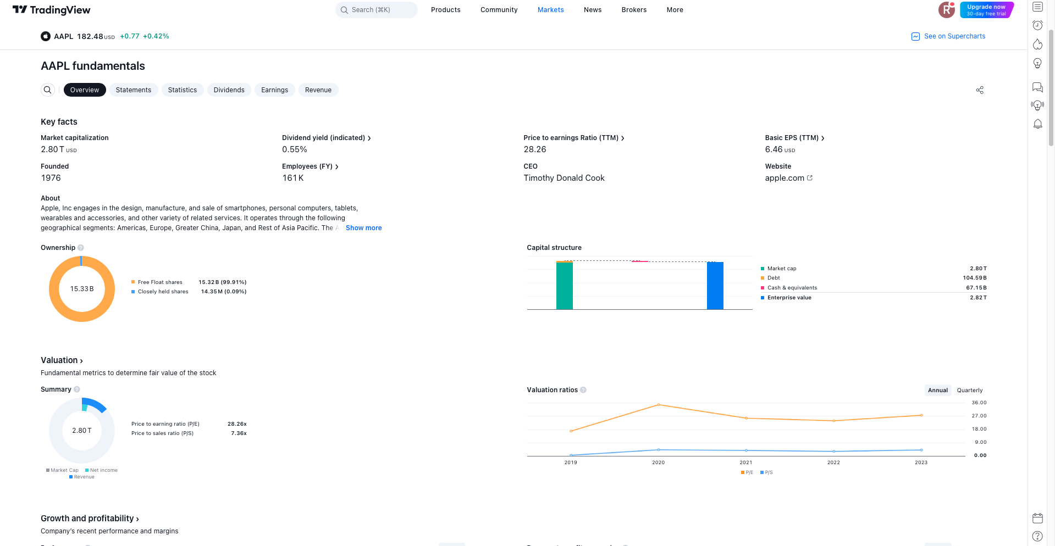Image resolution: width=1055 pixels, height=546 pixels.
Task: Toggle P/E series in chart legend
Action: tap(747, 472)
